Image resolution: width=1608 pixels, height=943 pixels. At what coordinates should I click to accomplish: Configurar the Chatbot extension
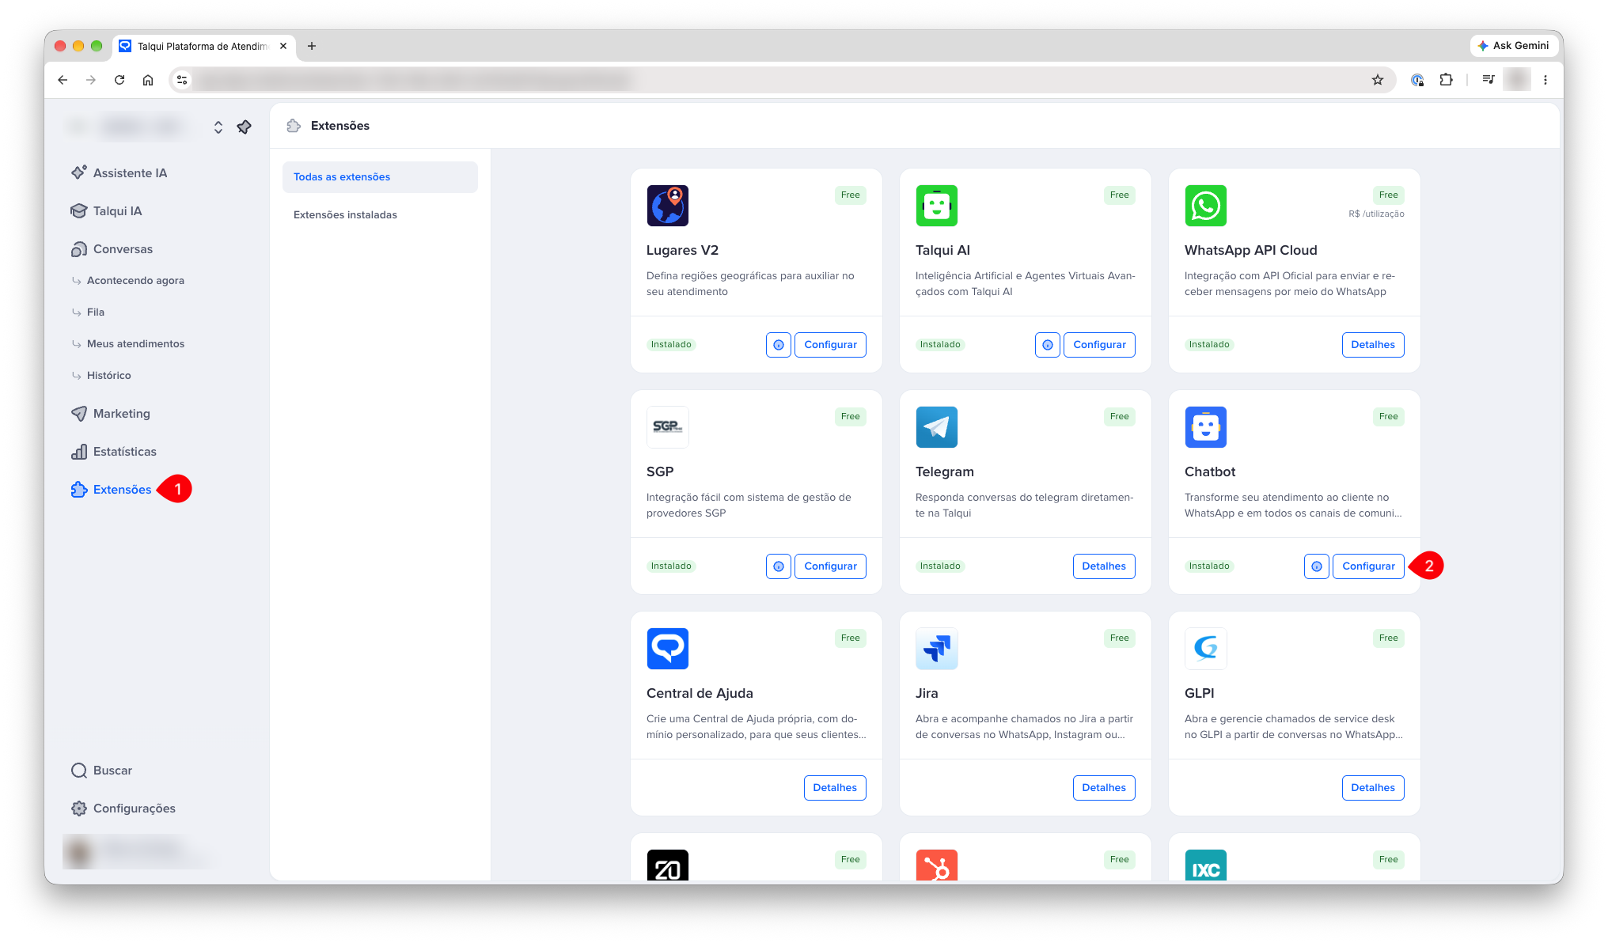[x=1368, y=566]
